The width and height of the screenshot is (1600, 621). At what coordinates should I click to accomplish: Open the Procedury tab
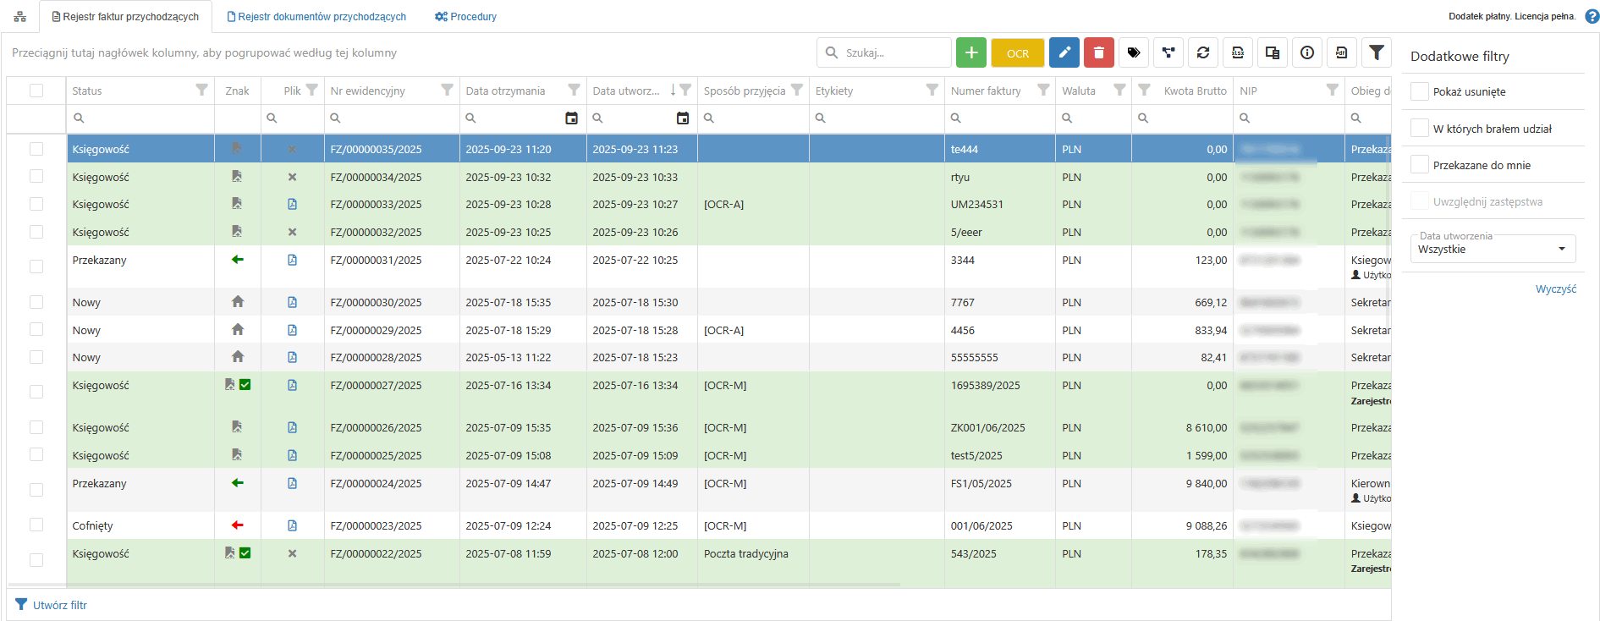[x=465, y=17]
